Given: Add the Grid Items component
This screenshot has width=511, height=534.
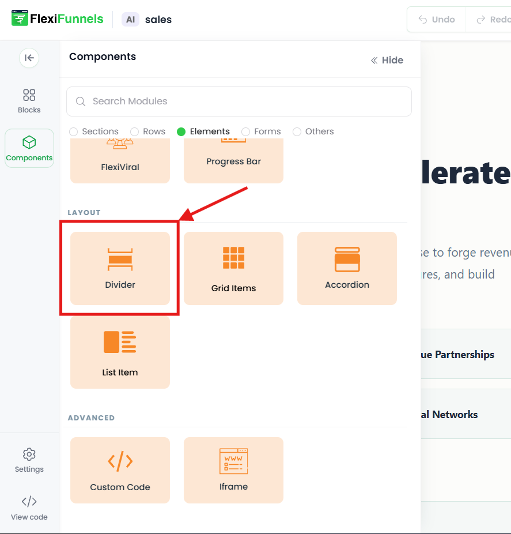Looking at the screenshot, I should [233, 268].
